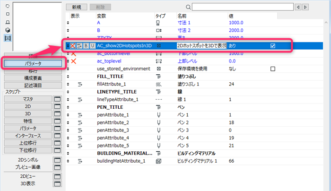Toggle hide X on AC_show2DHotspotsIn3D row
Viewport: 331px width, 191px height.
[x=73, y=45]
